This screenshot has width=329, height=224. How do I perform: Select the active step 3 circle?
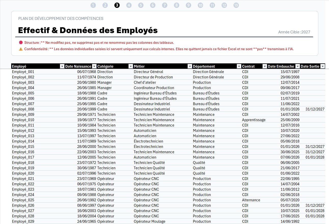[117, 5]
